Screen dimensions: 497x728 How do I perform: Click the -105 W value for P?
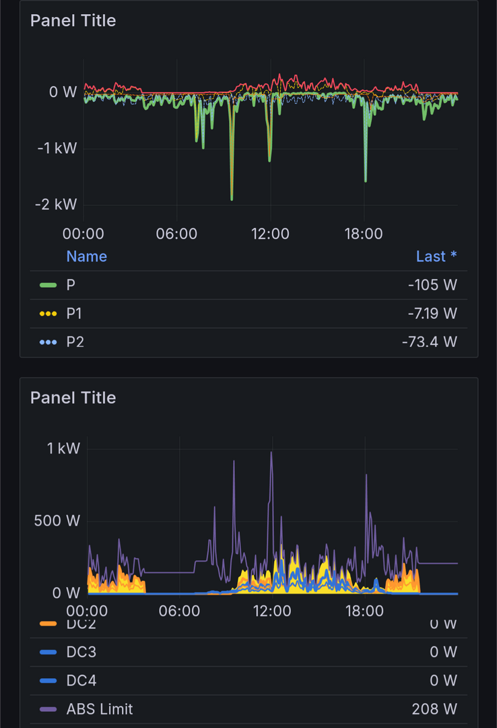432,285
